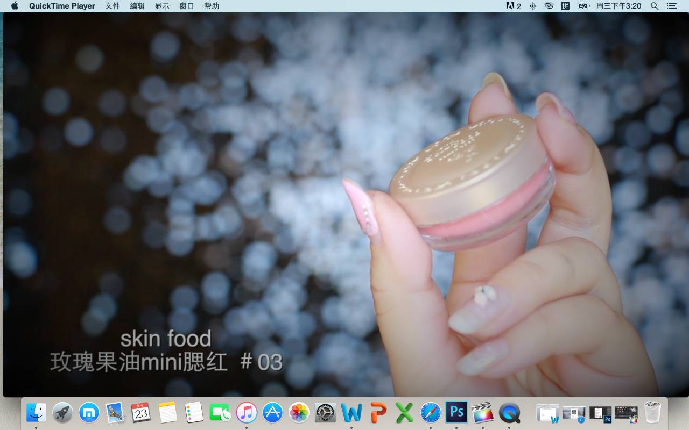Open the 窗口 (Window) menu
This screenshot has width=689, height=430.
187,6
